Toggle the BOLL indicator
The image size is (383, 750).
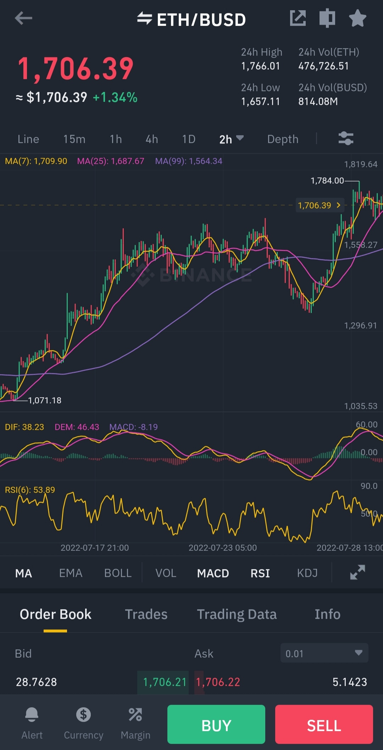[x=118, y=573]
